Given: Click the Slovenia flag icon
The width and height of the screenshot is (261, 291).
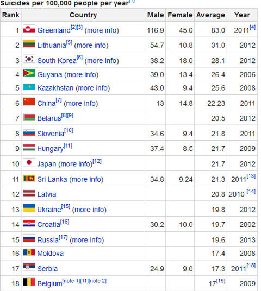Looking at the screenshot, I should pos(29,132).
